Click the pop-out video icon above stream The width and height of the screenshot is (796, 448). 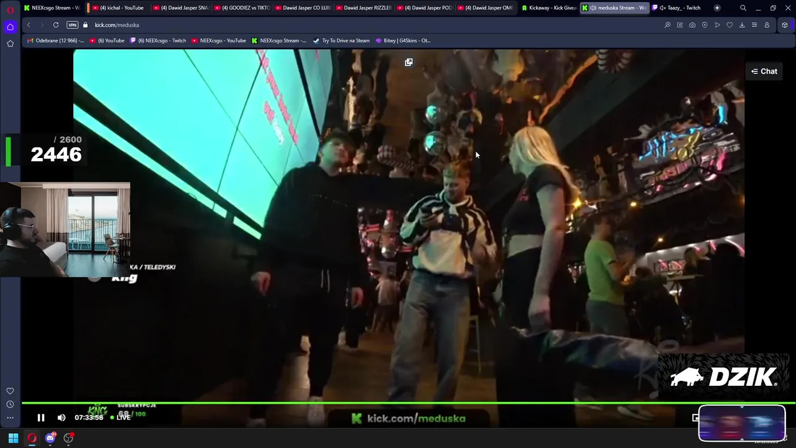(409, 62)
